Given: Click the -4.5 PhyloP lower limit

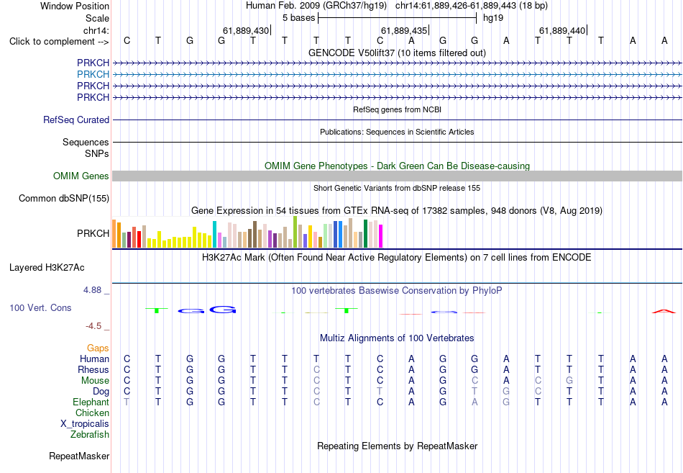Looking at the screenshot, I should [x=93, y=326].
